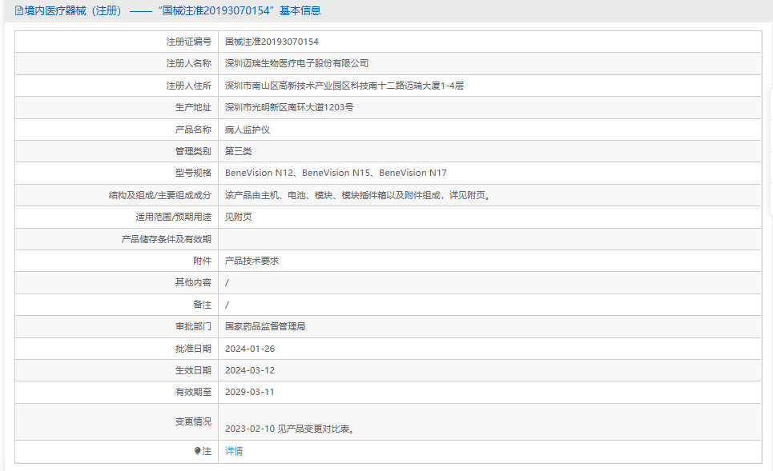This screenshot has height=471, width=773.
Task: Click the 注册人住所 row label
Action: coord(189,86)
